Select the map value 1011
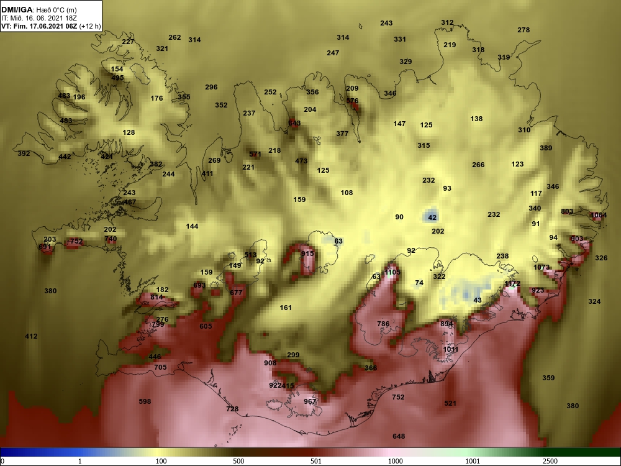 [x=451, y=349]
